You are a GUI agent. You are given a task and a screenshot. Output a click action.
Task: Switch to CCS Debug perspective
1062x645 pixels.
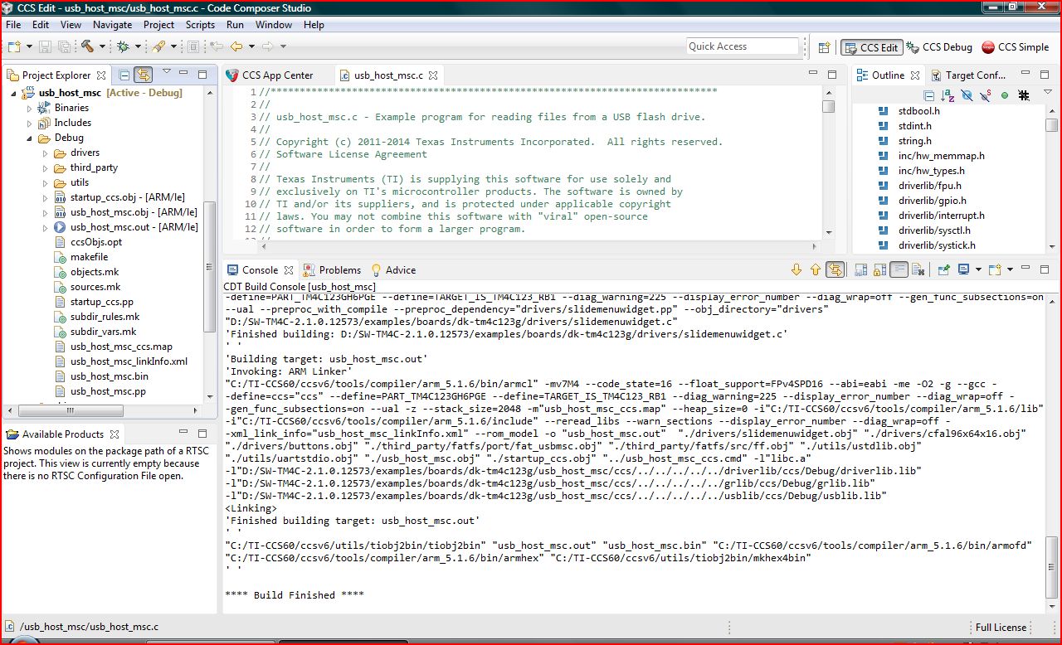click(x=941, y=47)
